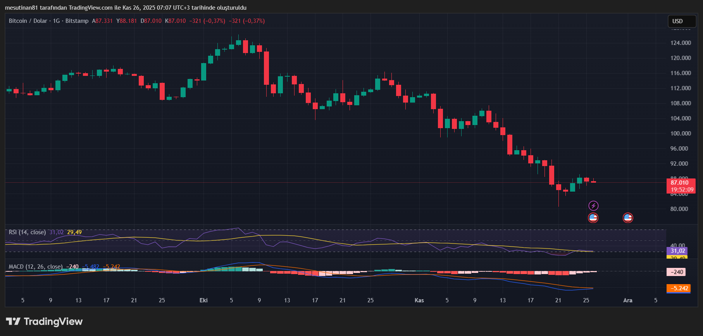Click the Kas month label on time axis

[x=419, y=300]
